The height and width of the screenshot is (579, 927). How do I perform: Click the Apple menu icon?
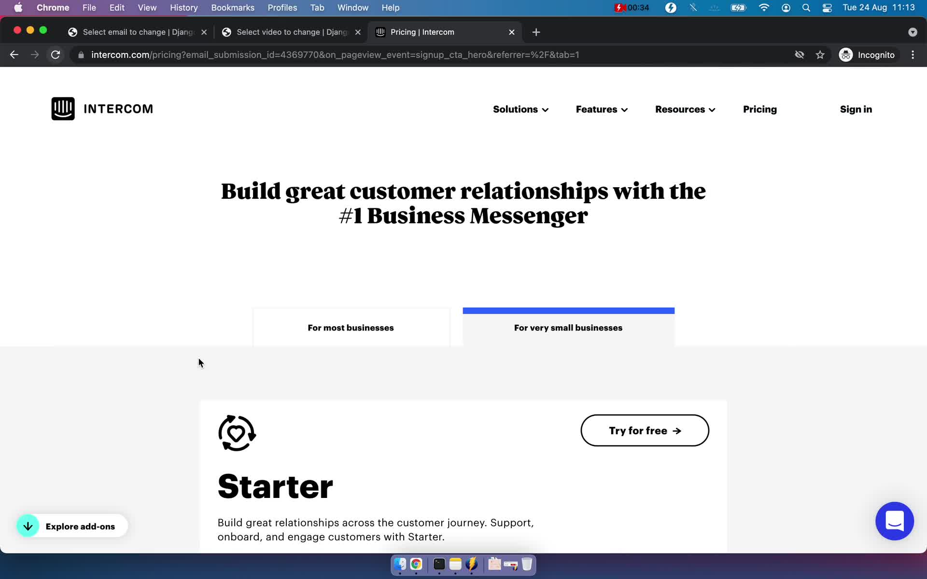(x=18, y=8)
